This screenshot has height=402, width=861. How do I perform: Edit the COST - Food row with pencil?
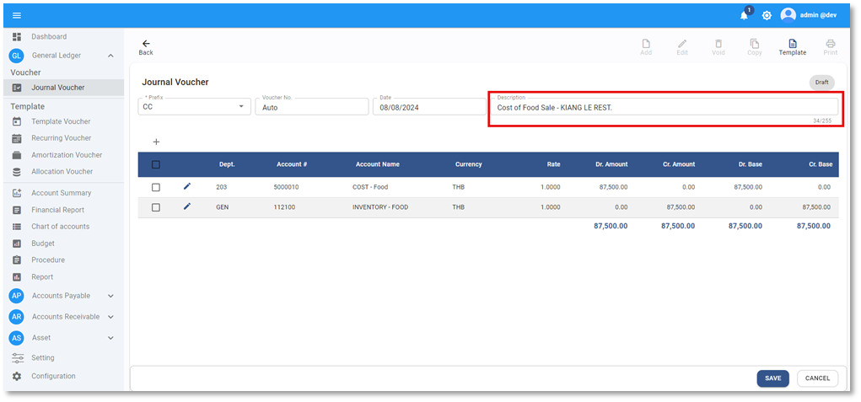pos(187,186)
